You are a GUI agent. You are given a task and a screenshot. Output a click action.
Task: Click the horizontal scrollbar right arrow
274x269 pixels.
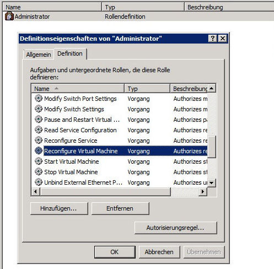click(203, 192)
